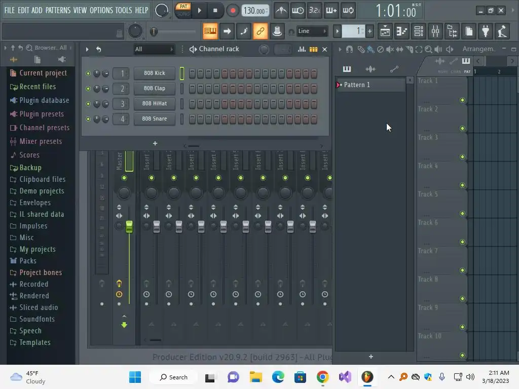Toggle Overdub blend recording
Viewport: 519px width, 389px height.
331,11
